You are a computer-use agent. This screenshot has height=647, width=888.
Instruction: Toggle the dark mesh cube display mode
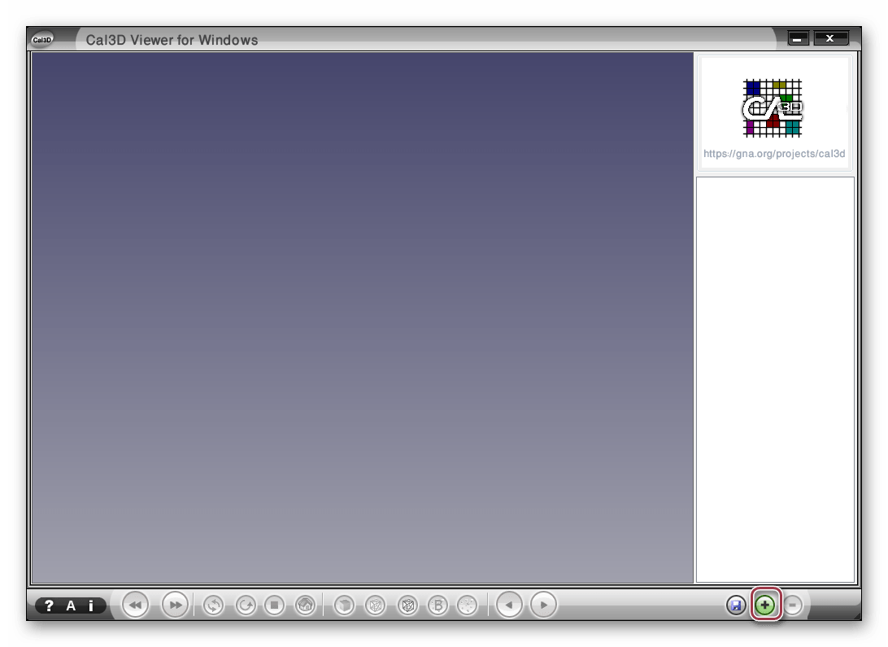(407, 605)
